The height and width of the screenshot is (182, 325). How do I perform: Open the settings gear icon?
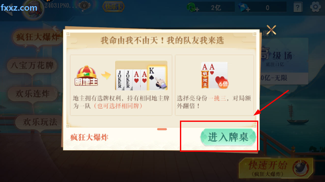[x=315, y=7]
